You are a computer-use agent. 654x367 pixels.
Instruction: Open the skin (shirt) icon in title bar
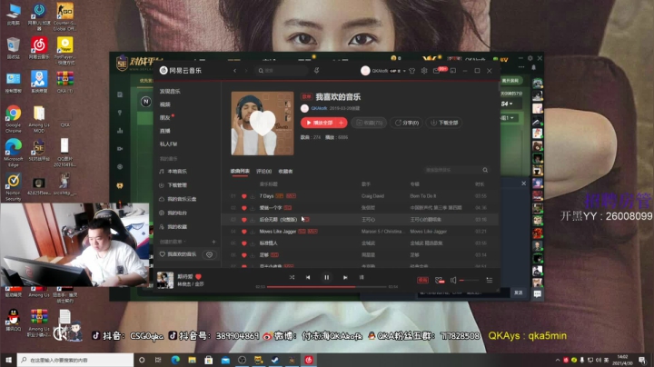(412, 71)
